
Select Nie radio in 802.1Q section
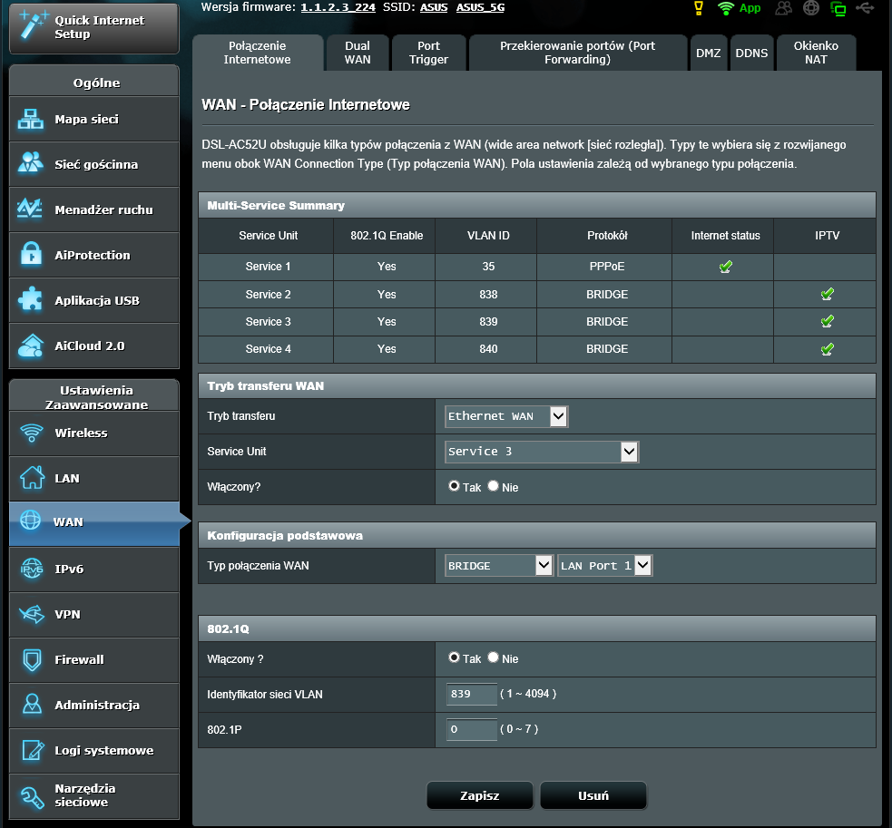click(494, 658)
